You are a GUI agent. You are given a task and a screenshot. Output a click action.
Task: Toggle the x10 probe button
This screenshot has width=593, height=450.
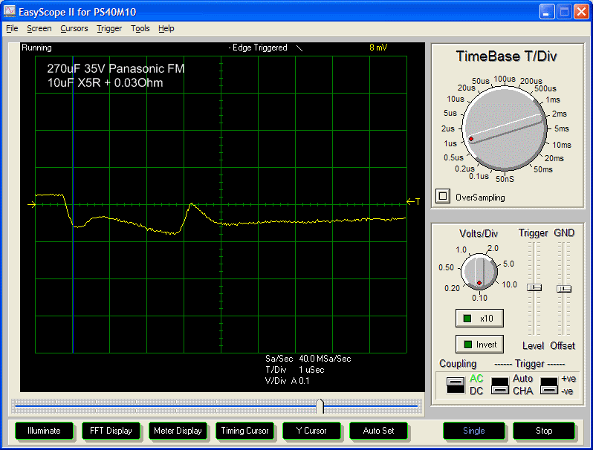(479, 319)
